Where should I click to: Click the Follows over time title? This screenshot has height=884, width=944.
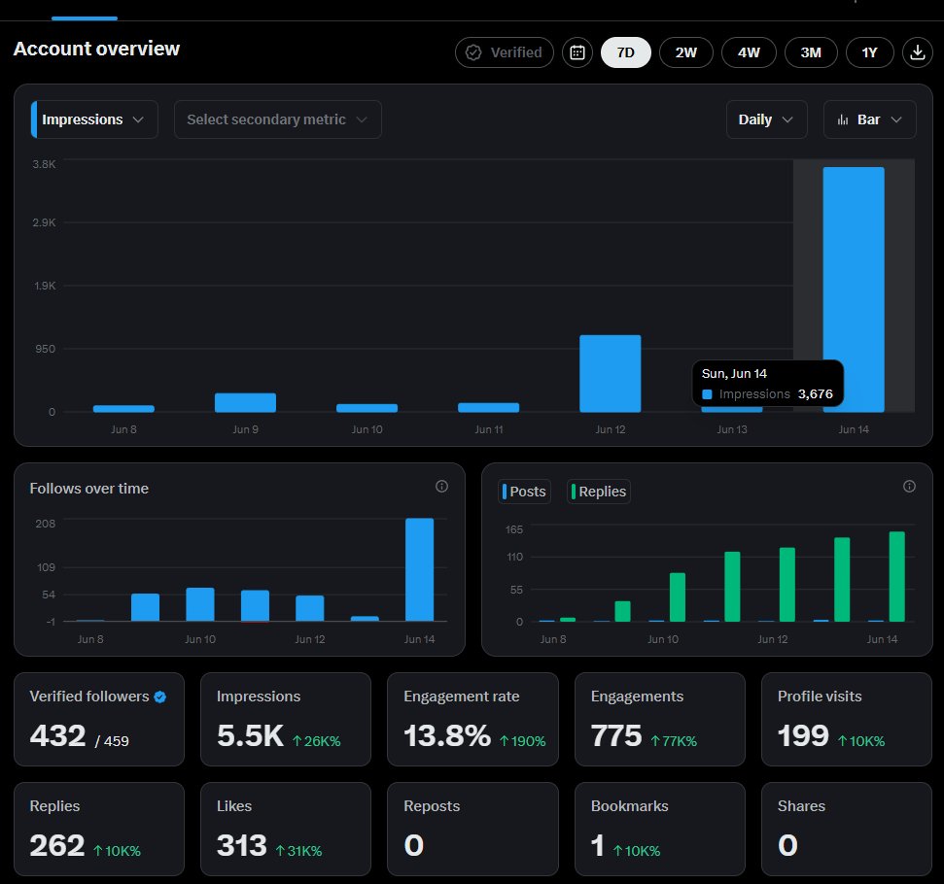tap(89, 489)
